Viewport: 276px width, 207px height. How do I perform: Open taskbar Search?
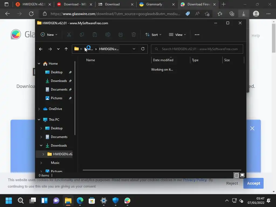pyautogui.click(x=20, y=201)
